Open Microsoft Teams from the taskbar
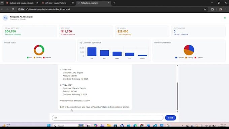The height and width of the screenshot is (129, 229). 102,125
